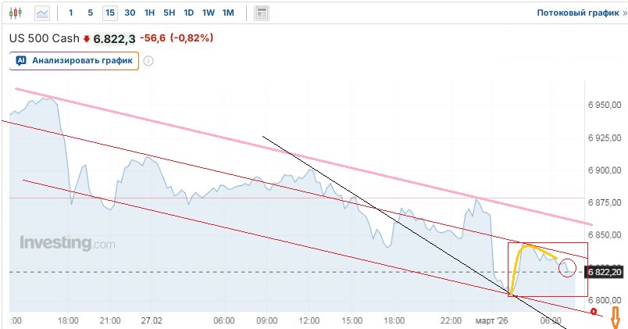Click the red down arrow by price
This screenshot has height=329, width=628.
(87, 38)
